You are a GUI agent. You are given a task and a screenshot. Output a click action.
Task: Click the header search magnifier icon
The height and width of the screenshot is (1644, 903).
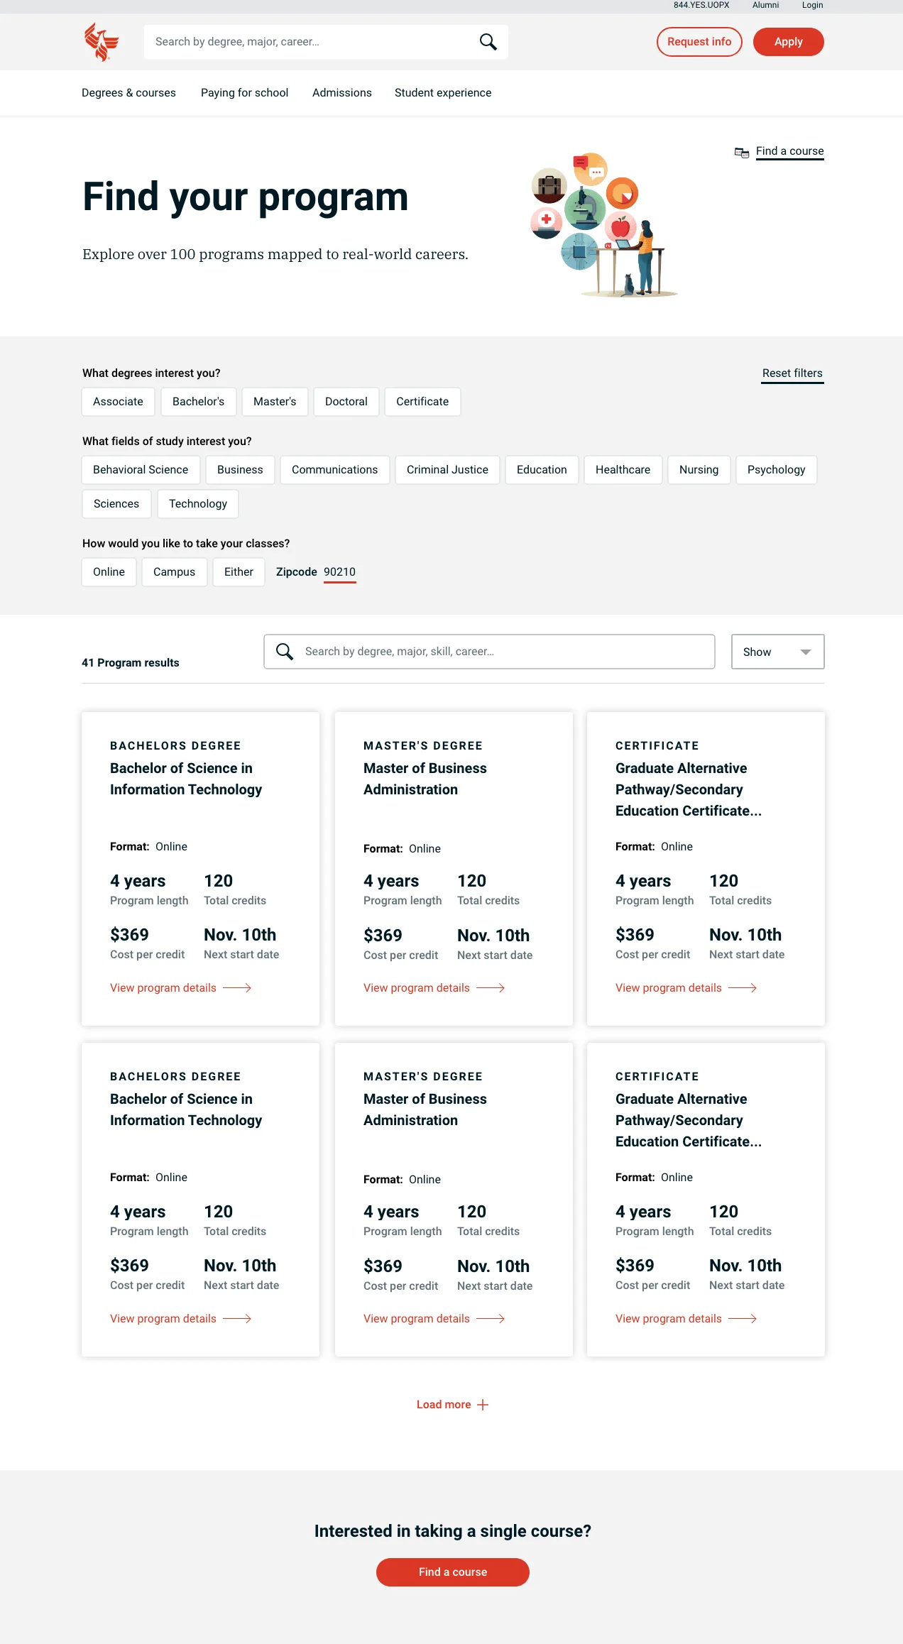click(488, 42)
